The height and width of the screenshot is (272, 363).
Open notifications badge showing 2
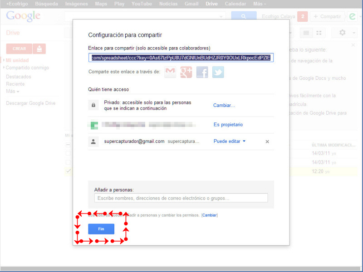point(302,16)
